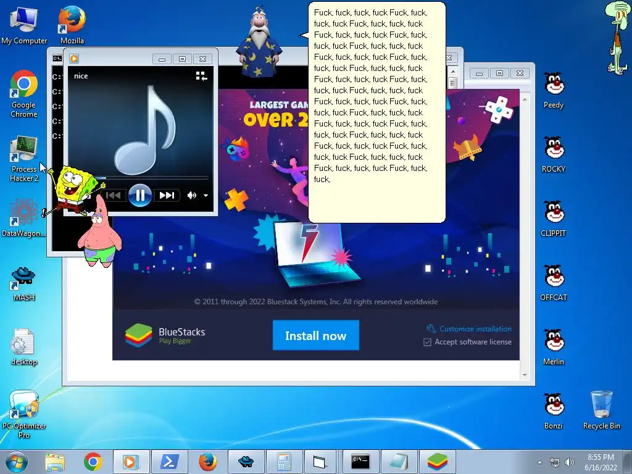Switch to BlueStacks taskbar button
This screenshot has width=632, height=474.
click(x=438, y=462)
